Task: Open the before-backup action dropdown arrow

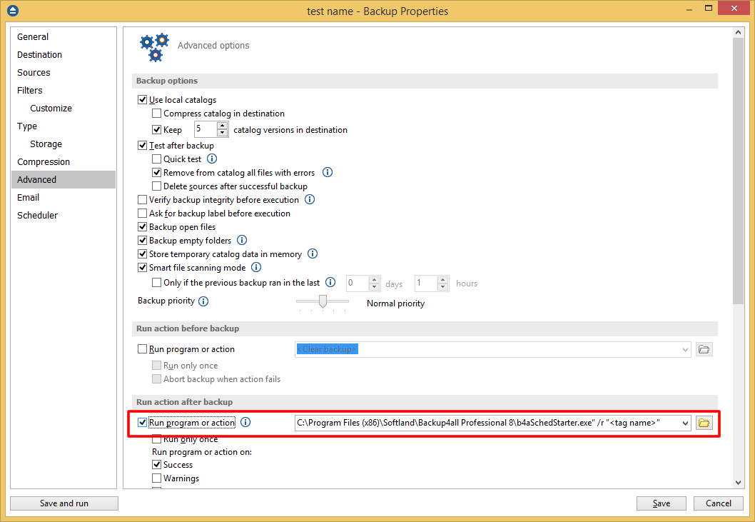Action: pyautogui.click(x=685, y=349)
